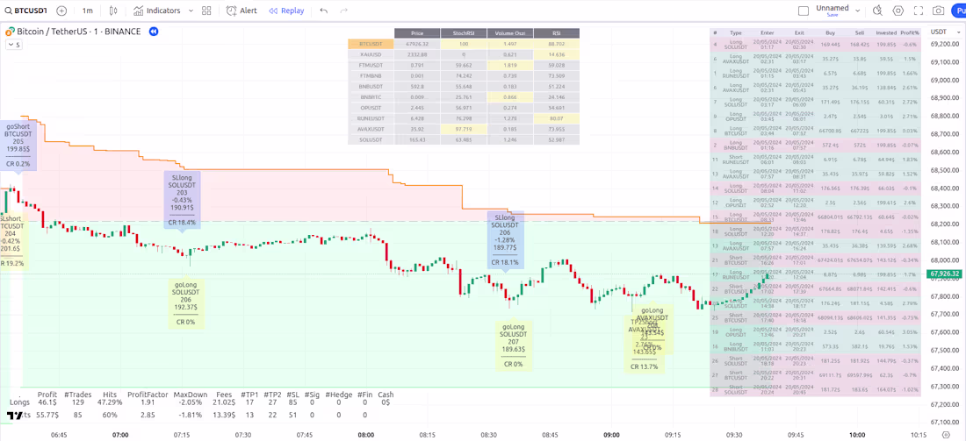
Task: Click the SLlong SOLUSDT 203 label
Action: coord(182,200)
